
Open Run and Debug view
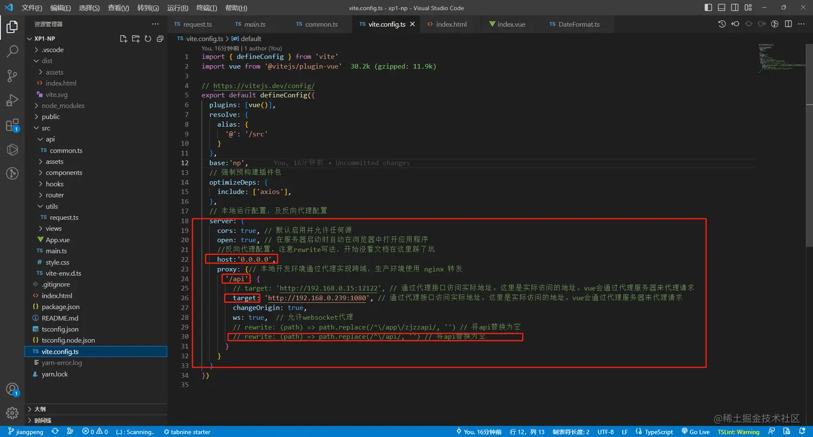pyautogui.click(x=12, y=101)
